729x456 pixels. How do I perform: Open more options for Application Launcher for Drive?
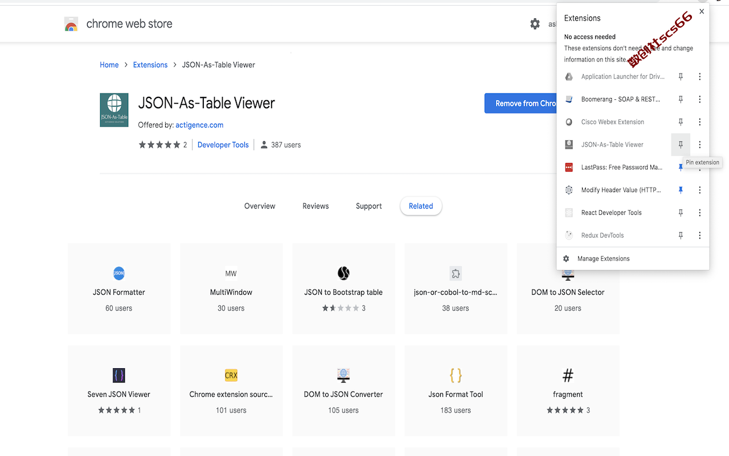tap(700, 76)
